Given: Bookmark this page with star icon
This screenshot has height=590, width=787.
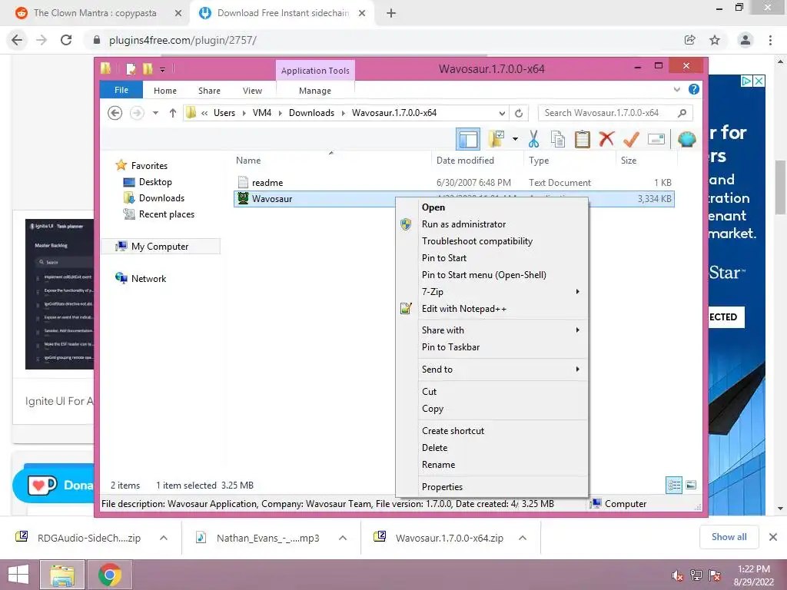Looking at the screenshot, I should [715, 40].
